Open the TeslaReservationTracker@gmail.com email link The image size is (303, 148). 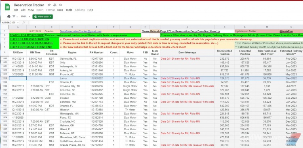pyautogui.click(x=80, y=31)
